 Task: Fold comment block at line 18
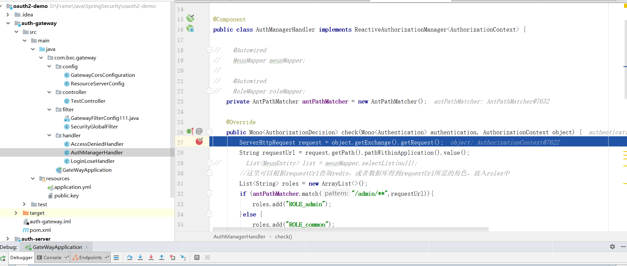[209, 50]
